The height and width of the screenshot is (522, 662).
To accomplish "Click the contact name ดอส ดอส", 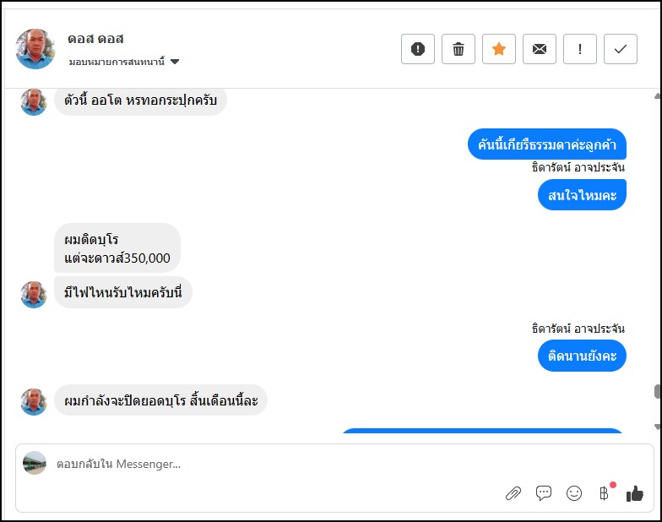I will point(95,40).
